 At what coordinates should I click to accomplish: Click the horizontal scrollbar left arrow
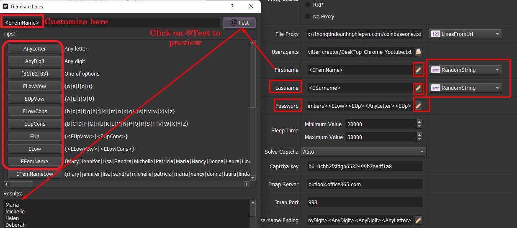6,184
